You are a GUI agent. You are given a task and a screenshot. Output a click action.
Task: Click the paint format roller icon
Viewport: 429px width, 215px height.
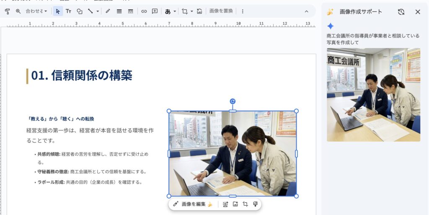click(7, 11)
